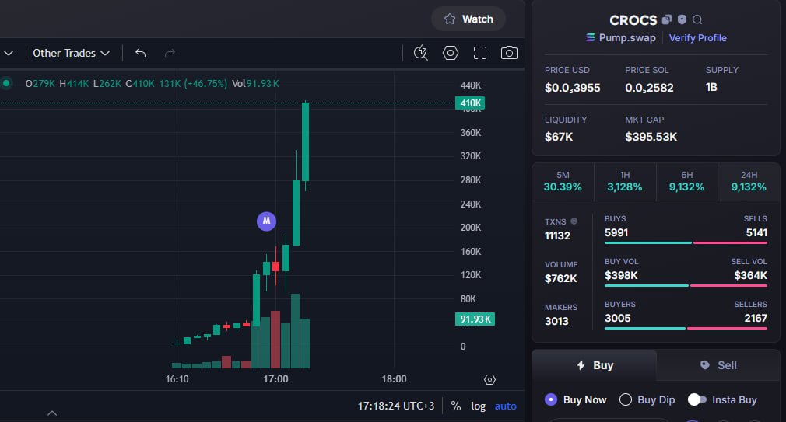Click the 91.93K volume label
The width and height of the screenshot is (786, 422).
pos(475,319)
